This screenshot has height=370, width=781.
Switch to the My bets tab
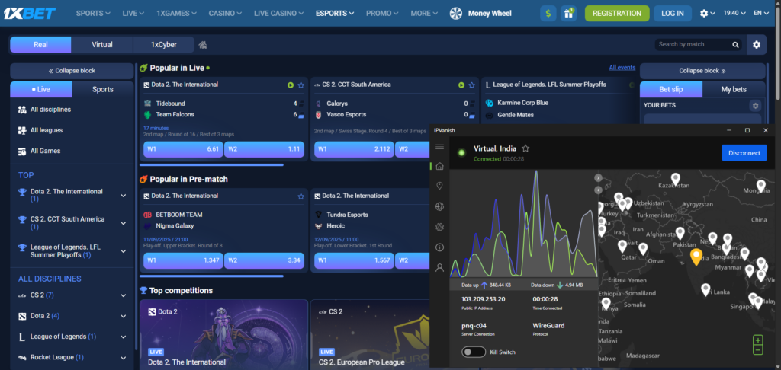click(734, 90)
